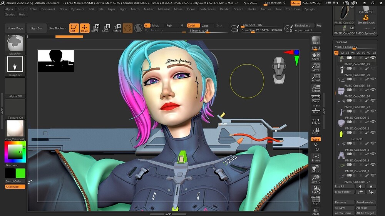Image resolution: width=385 pixels, height=216 pixels.
Task: Click the silhouette thumbnail preview in viewport
Action: click(56, 61)
